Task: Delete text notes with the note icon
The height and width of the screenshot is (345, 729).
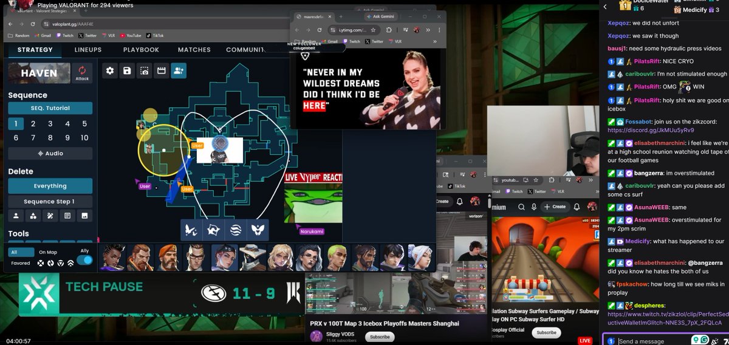Action: 67,216
